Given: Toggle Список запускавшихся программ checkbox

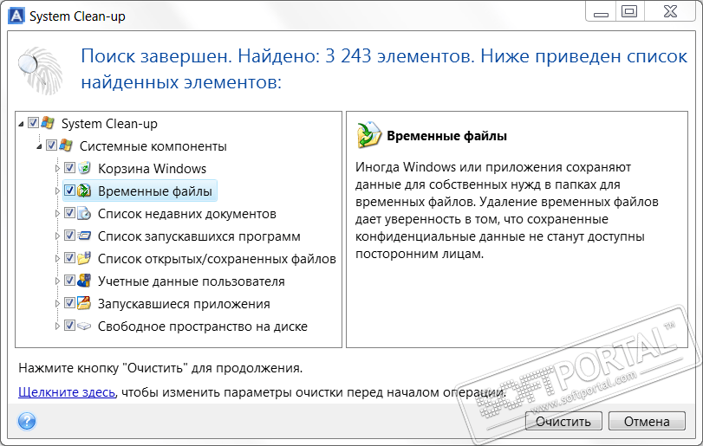Looking at the screenshot, I should pyautogui.click(x=69, y=235).
